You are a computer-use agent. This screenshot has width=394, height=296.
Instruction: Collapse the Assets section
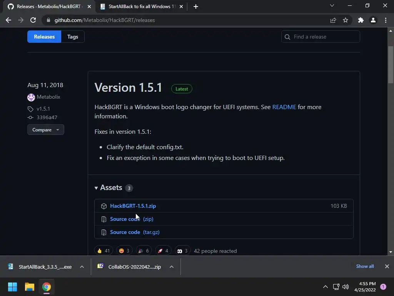click(x=108, y=188)
